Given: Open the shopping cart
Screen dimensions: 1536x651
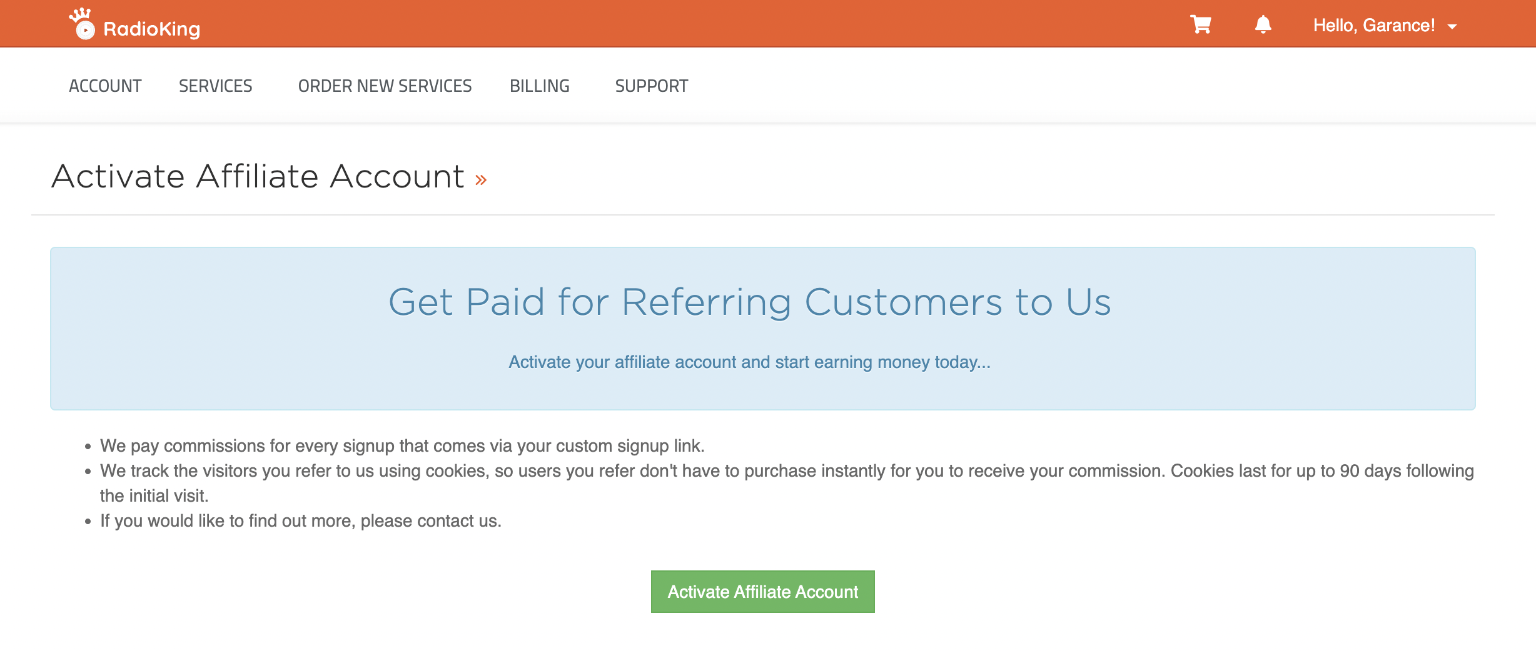Looking at the screenshot, I should (1200, 24).
